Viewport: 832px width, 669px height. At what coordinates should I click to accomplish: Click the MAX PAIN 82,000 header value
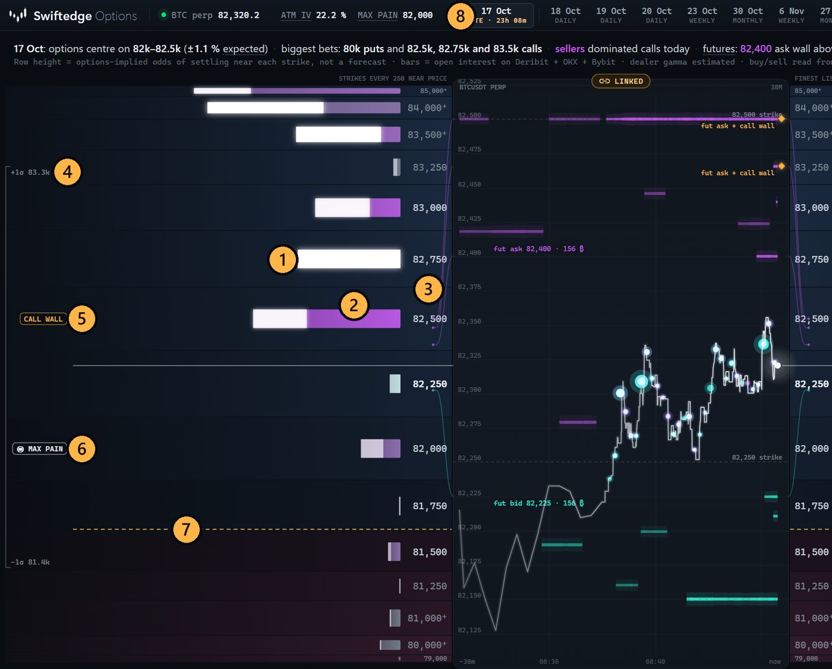[395, 15]
